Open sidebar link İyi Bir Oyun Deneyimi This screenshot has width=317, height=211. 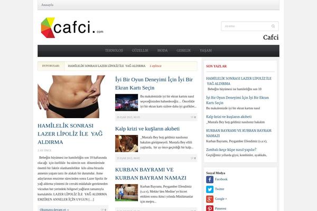(237, 100)
